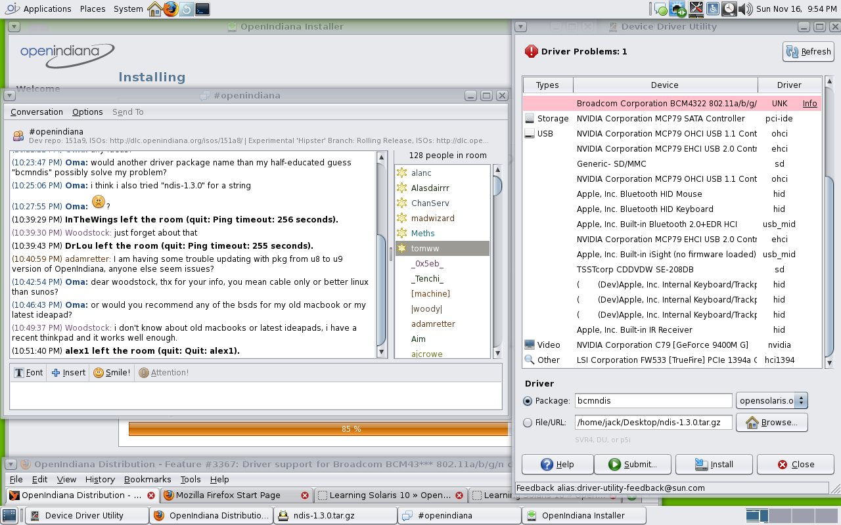
Task: Open the terminal launcher in top panel
Action: [x=202, y=9]
